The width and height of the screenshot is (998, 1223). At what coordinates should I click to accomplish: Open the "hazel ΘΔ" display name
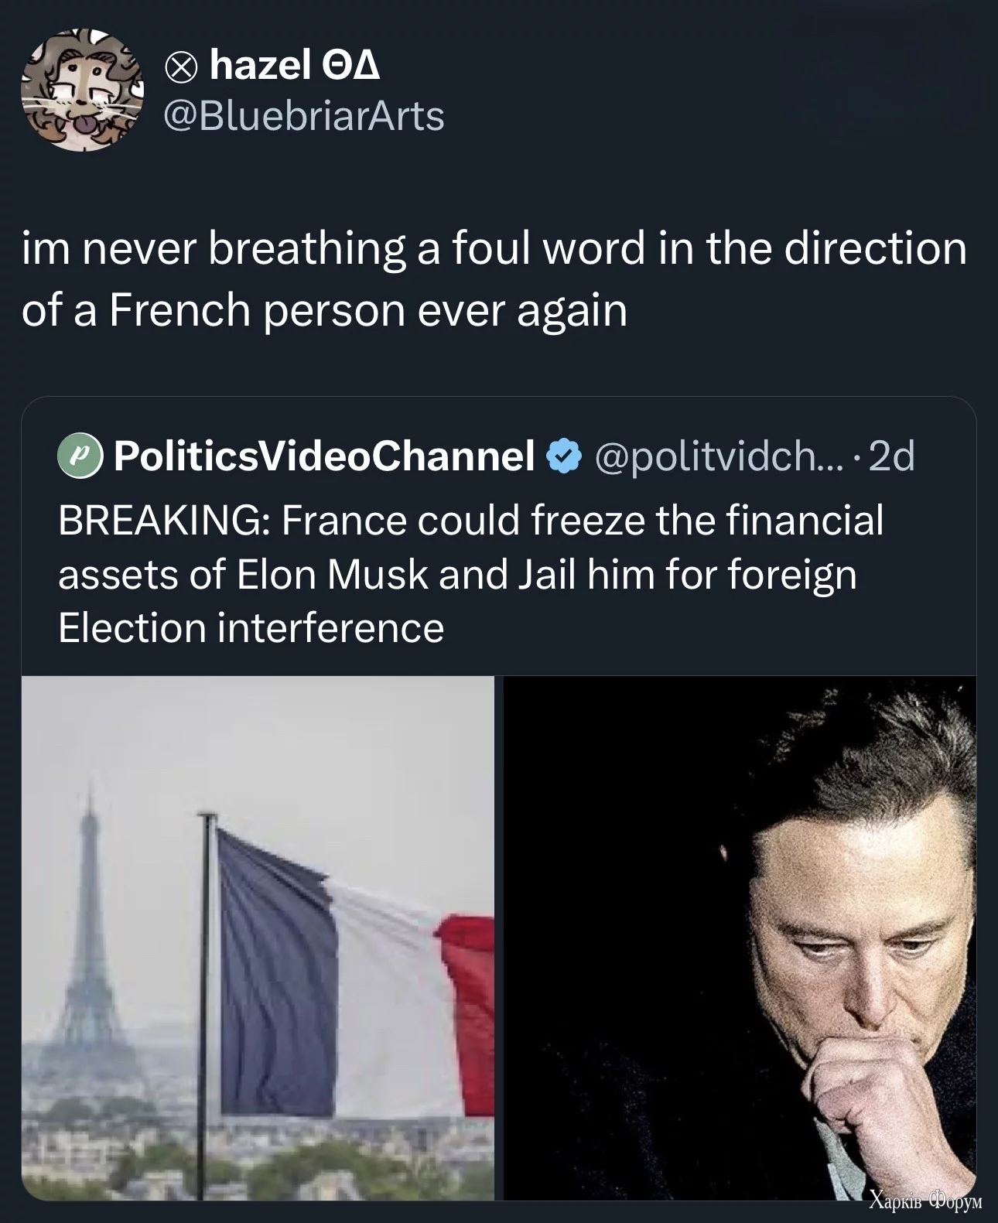[x=294, y=65]
